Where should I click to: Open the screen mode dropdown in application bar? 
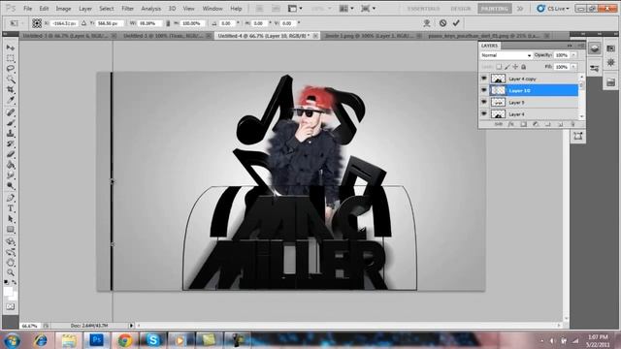pos(368,9)
